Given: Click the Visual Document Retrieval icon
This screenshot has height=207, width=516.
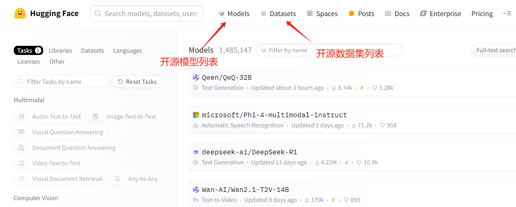Looking at the screenshot, I should pyautogui.click(x=22, y=179).
